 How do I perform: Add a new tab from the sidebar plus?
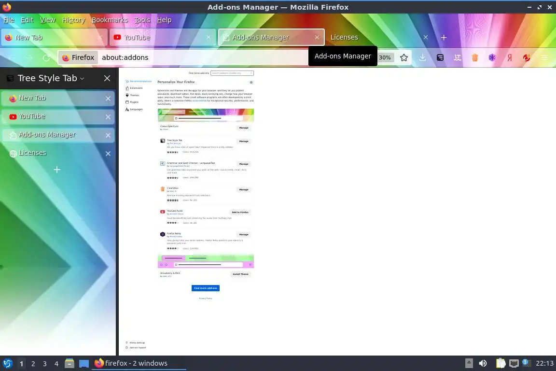coord(57,170)
